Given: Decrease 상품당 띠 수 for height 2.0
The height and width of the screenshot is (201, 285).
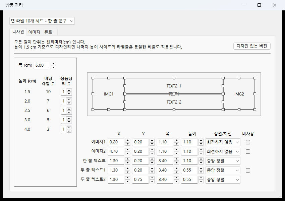Looking at the screenshot, I should point(69,103).
